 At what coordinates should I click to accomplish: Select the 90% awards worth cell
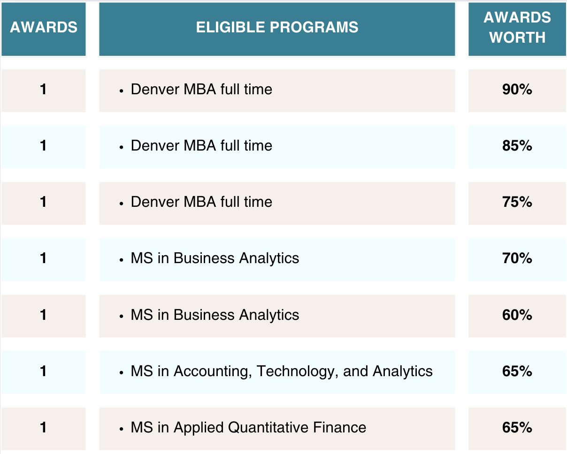click(x=517, y=89)
